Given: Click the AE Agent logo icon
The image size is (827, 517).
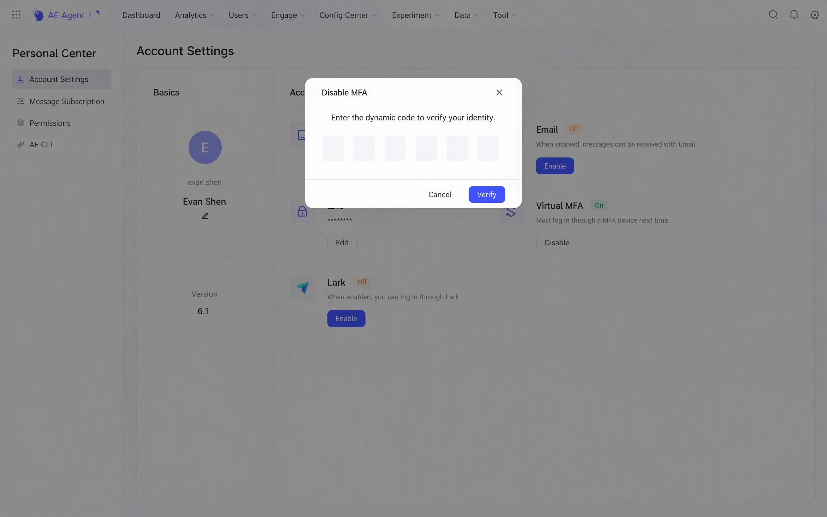Looking at the screenshot, I should point(38,15).
